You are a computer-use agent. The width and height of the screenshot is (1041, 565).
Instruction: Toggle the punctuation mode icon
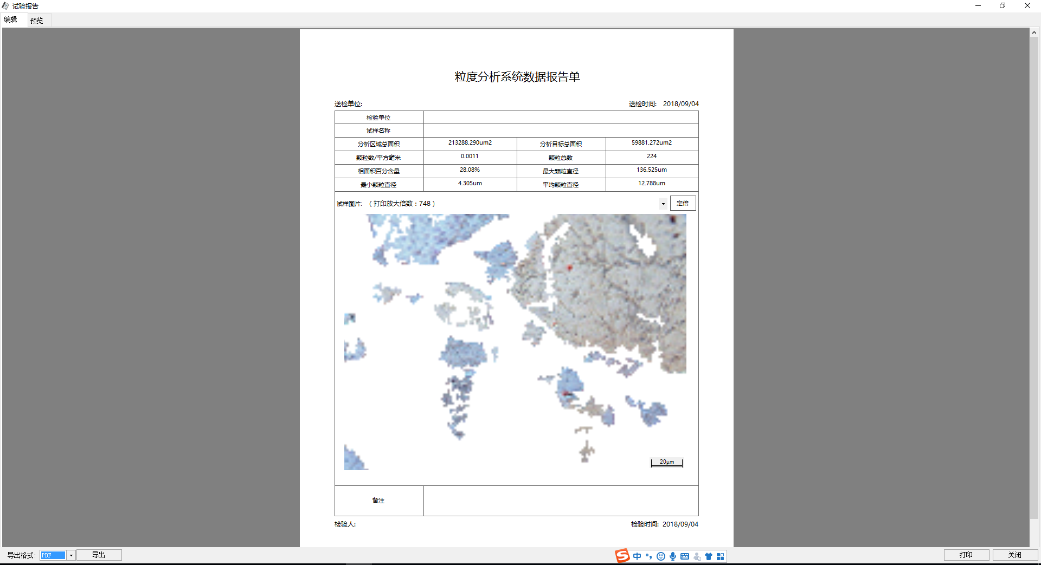point(648,556)
